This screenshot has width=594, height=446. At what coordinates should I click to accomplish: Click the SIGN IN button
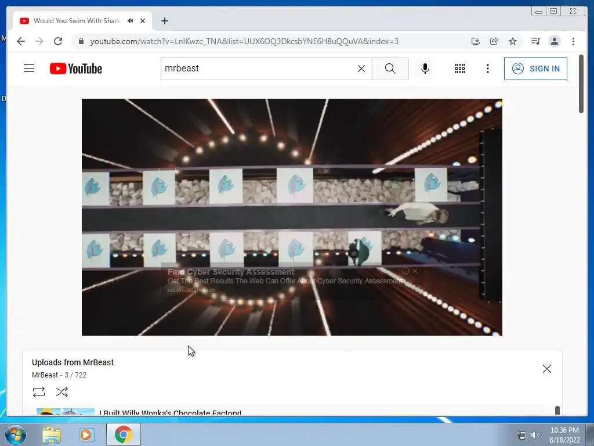tap(535, 69)
